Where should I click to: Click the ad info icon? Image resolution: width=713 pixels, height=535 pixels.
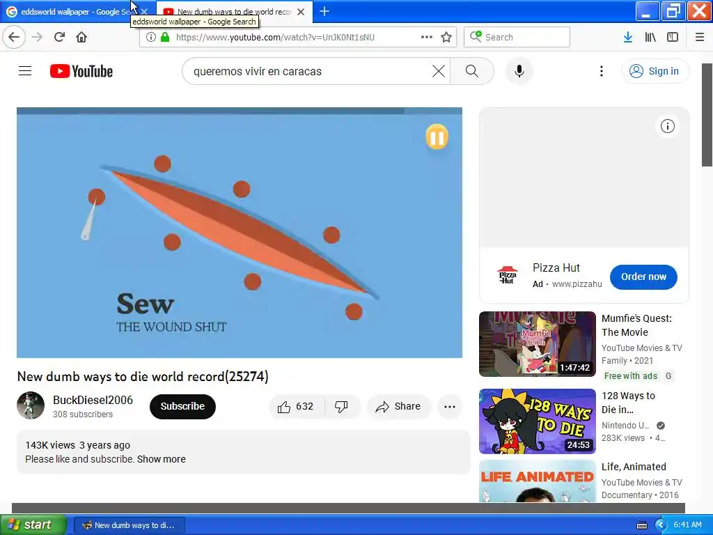click(x=667, y=126)
